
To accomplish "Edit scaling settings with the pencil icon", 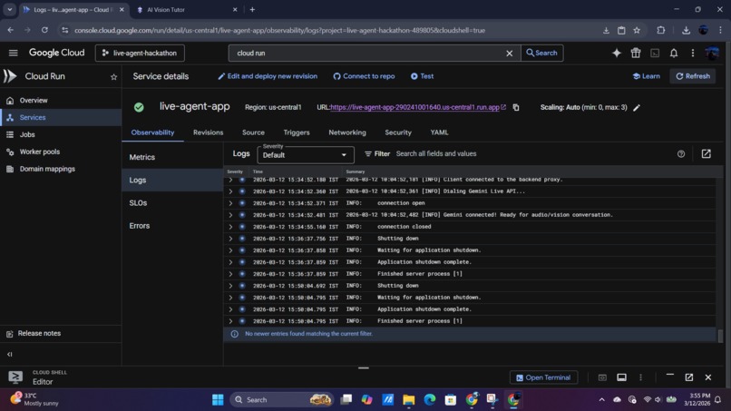I will (637, 108).
